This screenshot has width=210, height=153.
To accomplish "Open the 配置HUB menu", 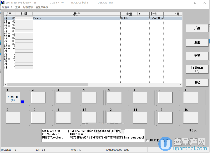I will [7, 7].
